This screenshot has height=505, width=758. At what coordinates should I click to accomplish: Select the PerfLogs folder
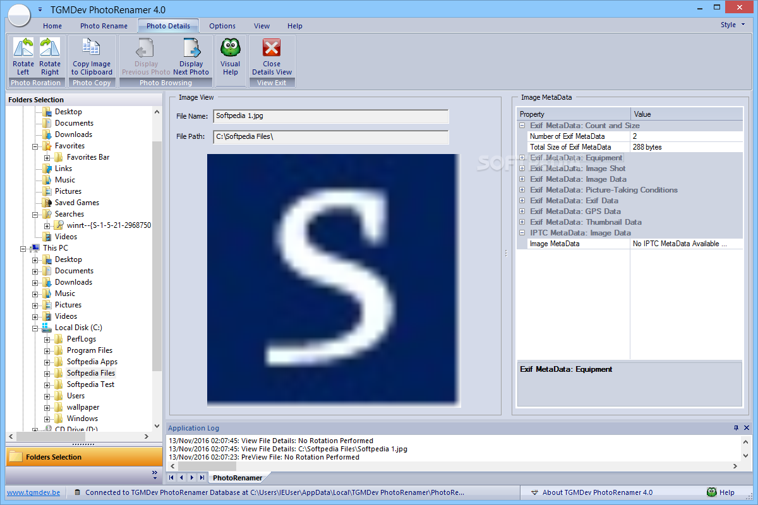pos(81,339)
